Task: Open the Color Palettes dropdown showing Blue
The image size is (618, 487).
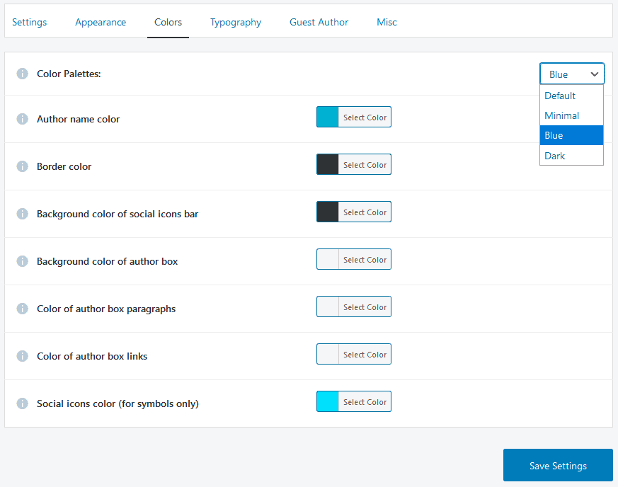Action: pos(572,74)
